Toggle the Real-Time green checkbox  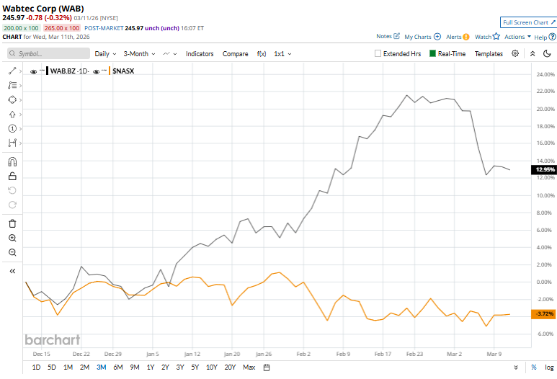(432, 53)
